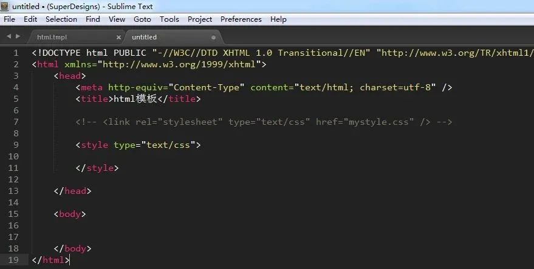
Task: Click the Sublime Text icon in title bar
Action: [x=4, y=6]
